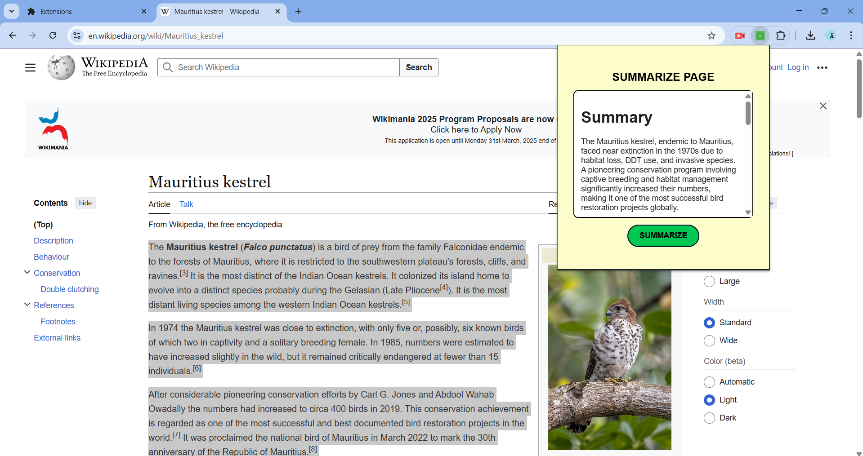Click the Mauritius kestrel bird photo
Image resolution: width=863 pixels, height=456 pixels.
point(609,357)
